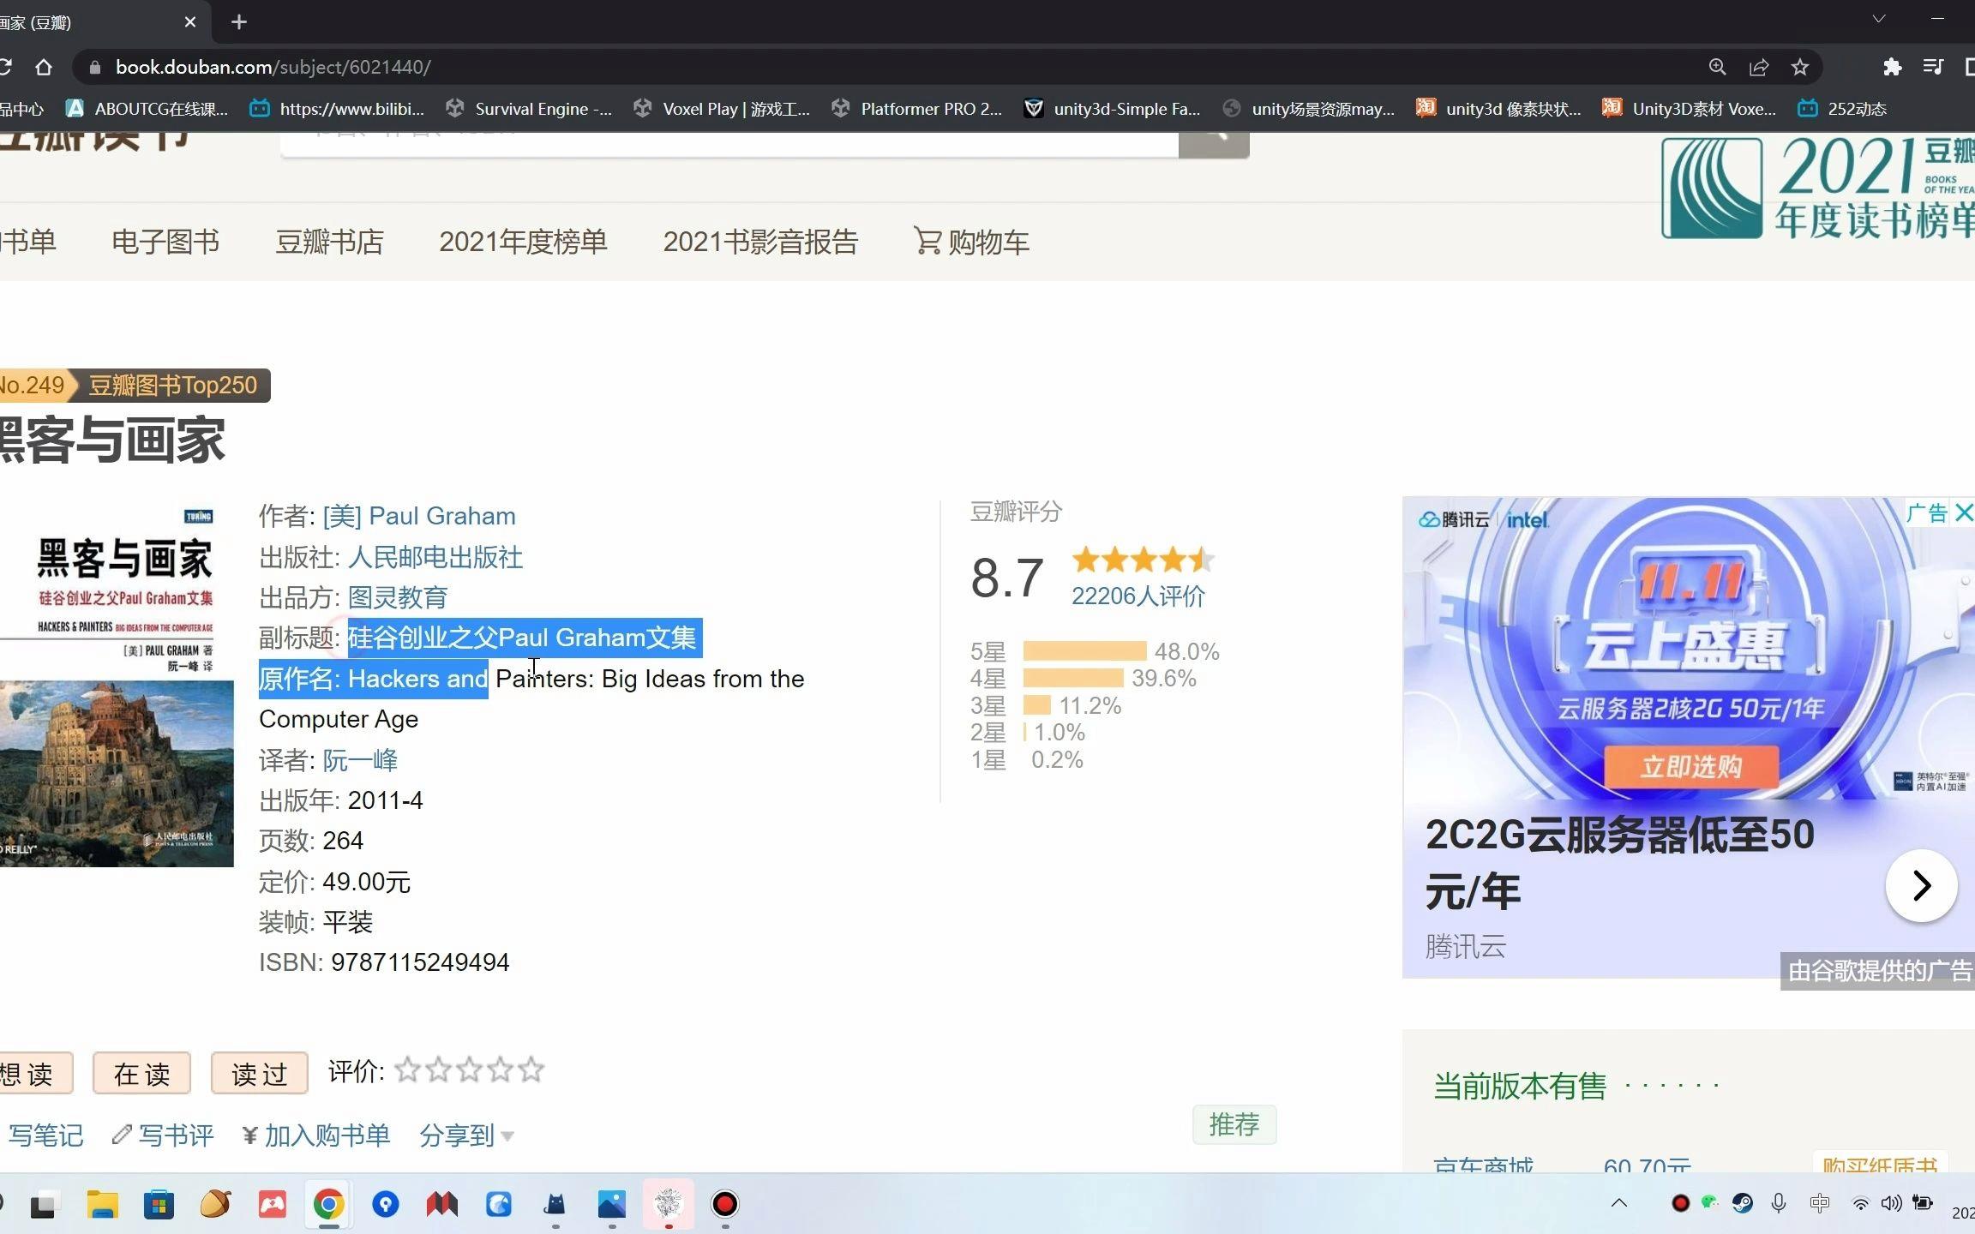Click the address bar URL book.douban.com
This screenshot has width=1975, height=1234.
273,67
